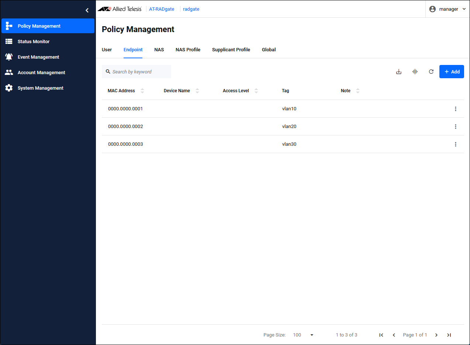Image resolution: width=470 pixels, height=345 pixels.
Task: Jump to the first page of results
Action: pyautogui.click(x=381, y=335)
